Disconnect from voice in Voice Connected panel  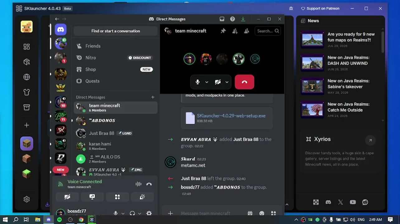click(x=149, y=184)
